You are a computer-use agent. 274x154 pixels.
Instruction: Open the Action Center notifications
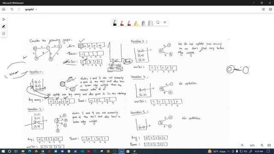tap(268, 151)
